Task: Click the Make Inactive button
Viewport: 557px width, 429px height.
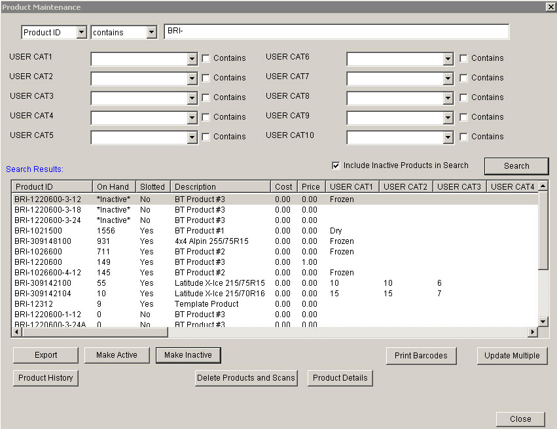Action: pos(189,355)
